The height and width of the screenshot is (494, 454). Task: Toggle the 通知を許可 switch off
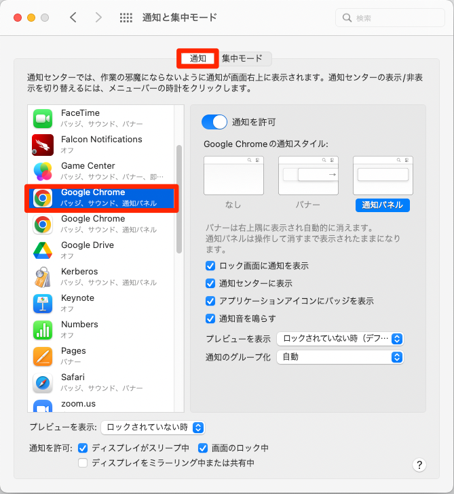click(x=214, y=122)
